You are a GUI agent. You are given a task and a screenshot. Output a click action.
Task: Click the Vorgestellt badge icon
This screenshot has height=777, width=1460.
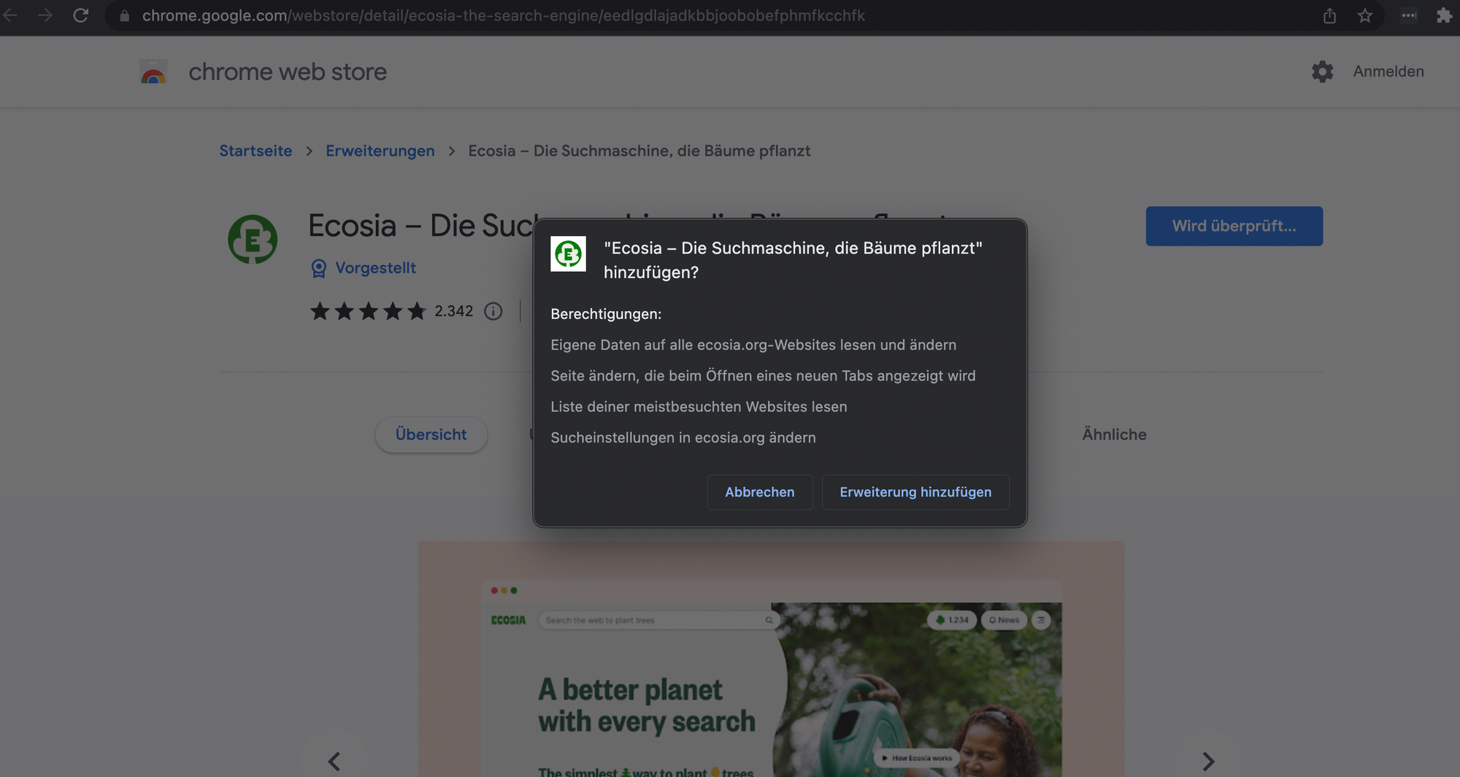click(318, 269)
